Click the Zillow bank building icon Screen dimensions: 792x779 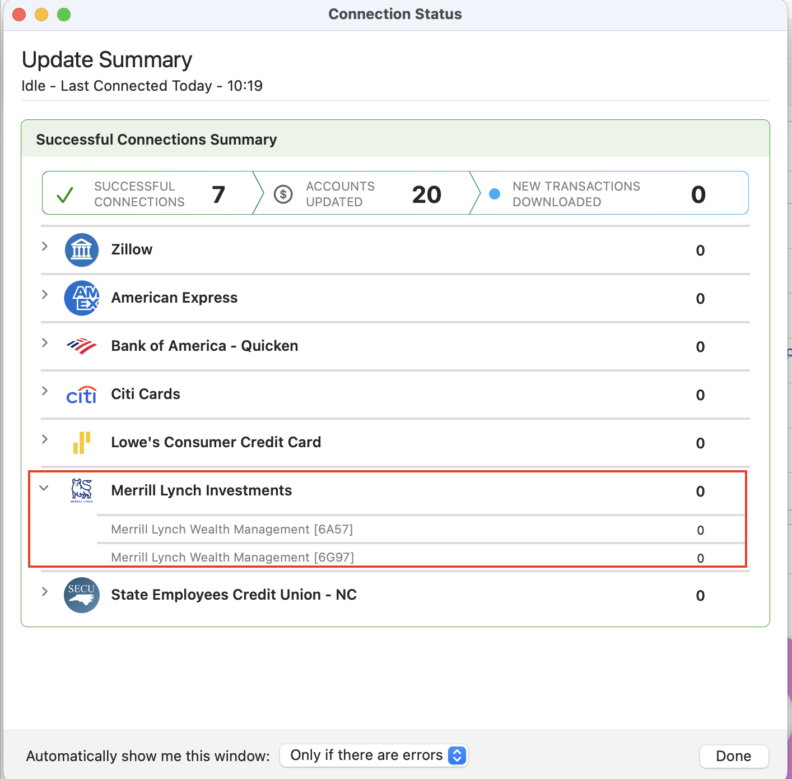point(82,250)
